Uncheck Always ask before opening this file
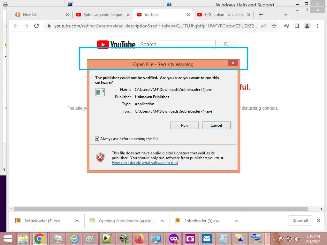This screenshot has height=245, width=327. (x=97, y=138)
